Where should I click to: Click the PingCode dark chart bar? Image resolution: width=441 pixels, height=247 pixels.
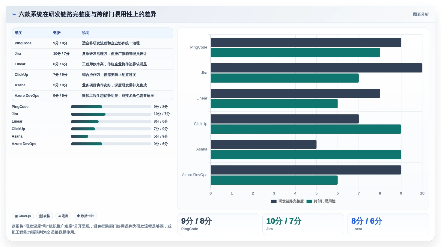tap(306, 42)
